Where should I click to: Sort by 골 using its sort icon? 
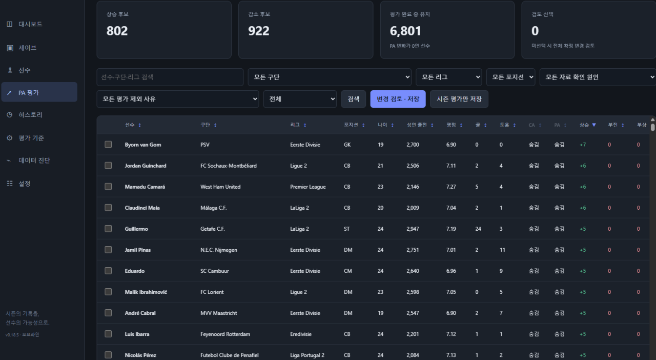pyautogui.click(x=485, y=125)
